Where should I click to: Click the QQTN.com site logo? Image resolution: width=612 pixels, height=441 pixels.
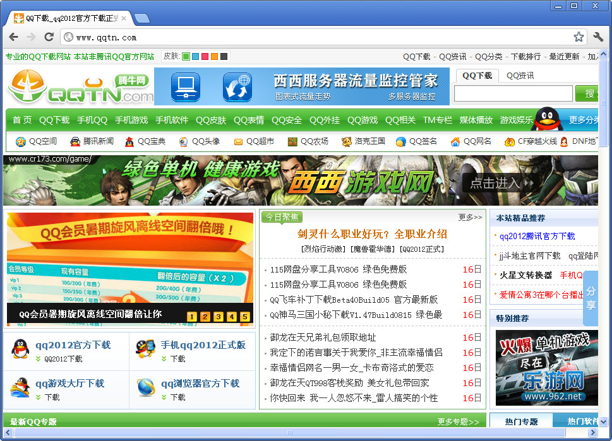click(x=80, y=86)
